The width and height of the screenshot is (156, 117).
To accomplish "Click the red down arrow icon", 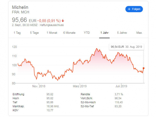I will [x=63, y=21].
